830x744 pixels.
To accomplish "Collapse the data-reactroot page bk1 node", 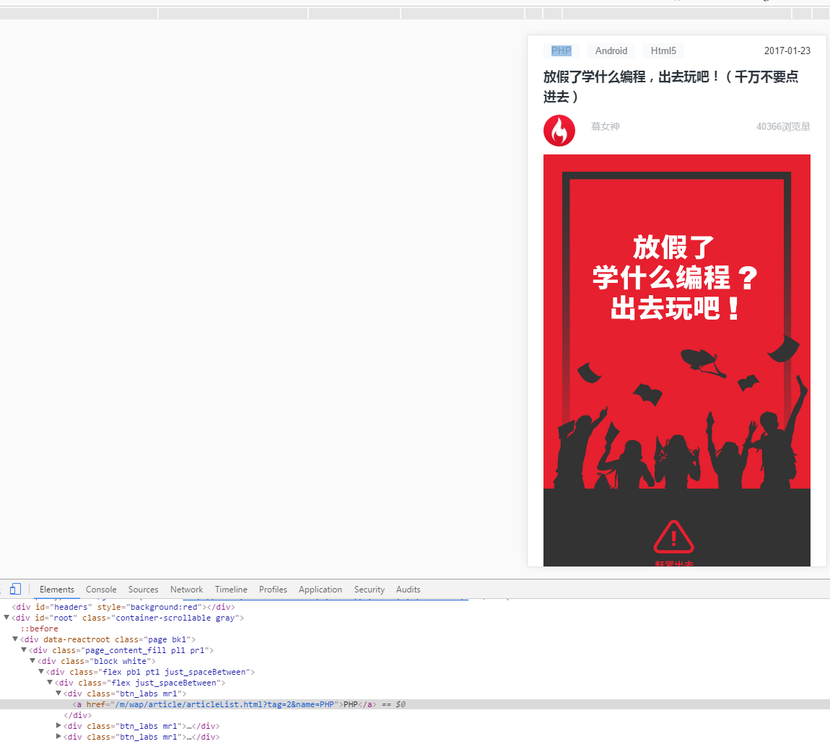I will 15,639.
